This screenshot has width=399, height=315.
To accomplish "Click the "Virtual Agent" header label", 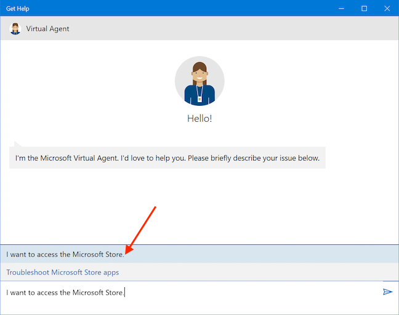I will coord(47,28).
